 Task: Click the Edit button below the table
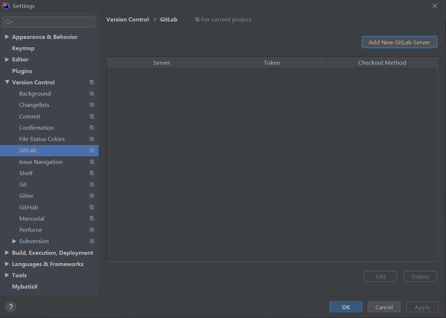coord(380,277)
